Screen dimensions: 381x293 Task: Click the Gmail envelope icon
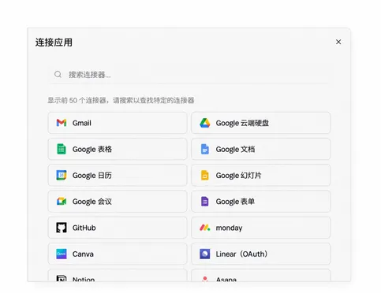pos(62,123)
